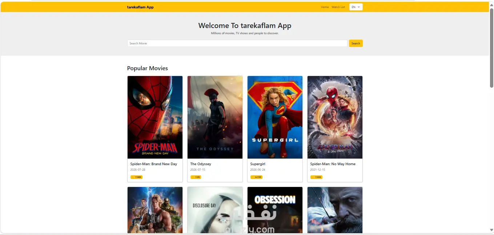The width and height of the screenshot is (494, 235).
Task: Click the page vertical scrollbar thumb
Action: click(x=491, y=47)
